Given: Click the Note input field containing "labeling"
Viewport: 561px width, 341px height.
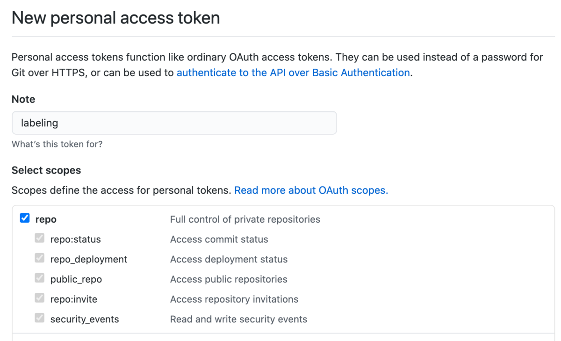Looking at the screenshot, I should tap(174, 123).
